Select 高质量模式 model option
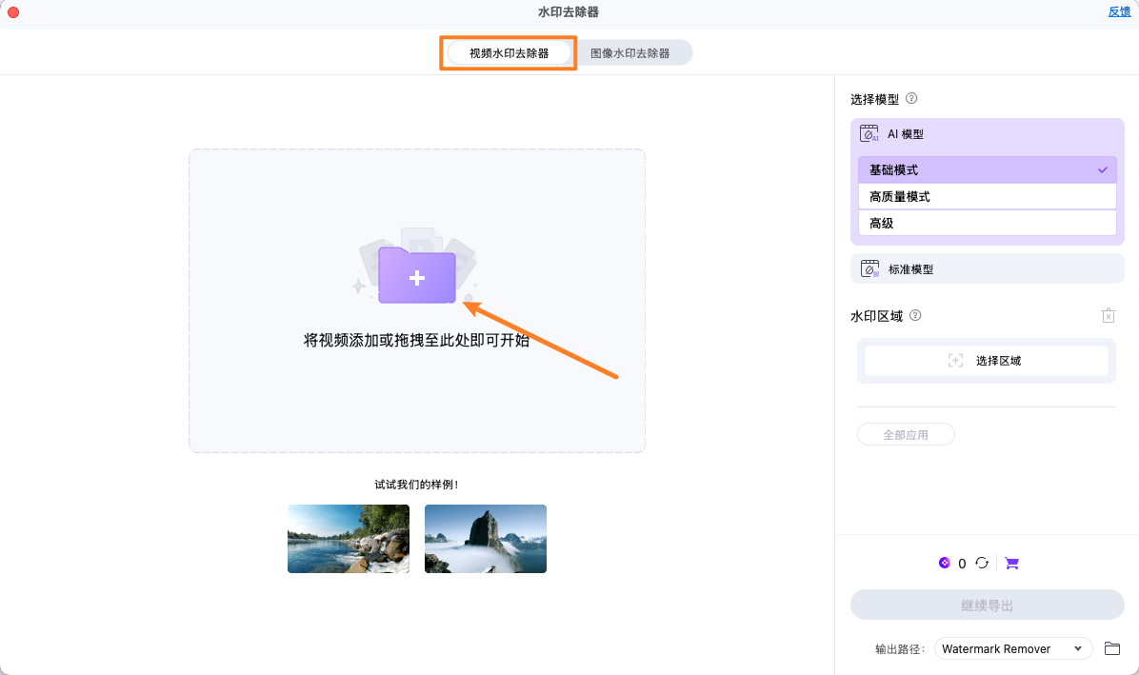1139x675 pixels. (x=987, y=196)
